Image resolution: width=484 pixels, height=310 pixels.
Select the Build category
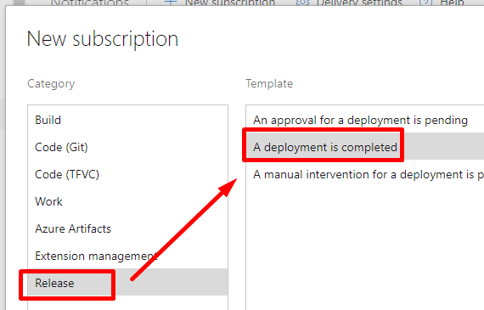pyautogui.click(x=127, y=120)
